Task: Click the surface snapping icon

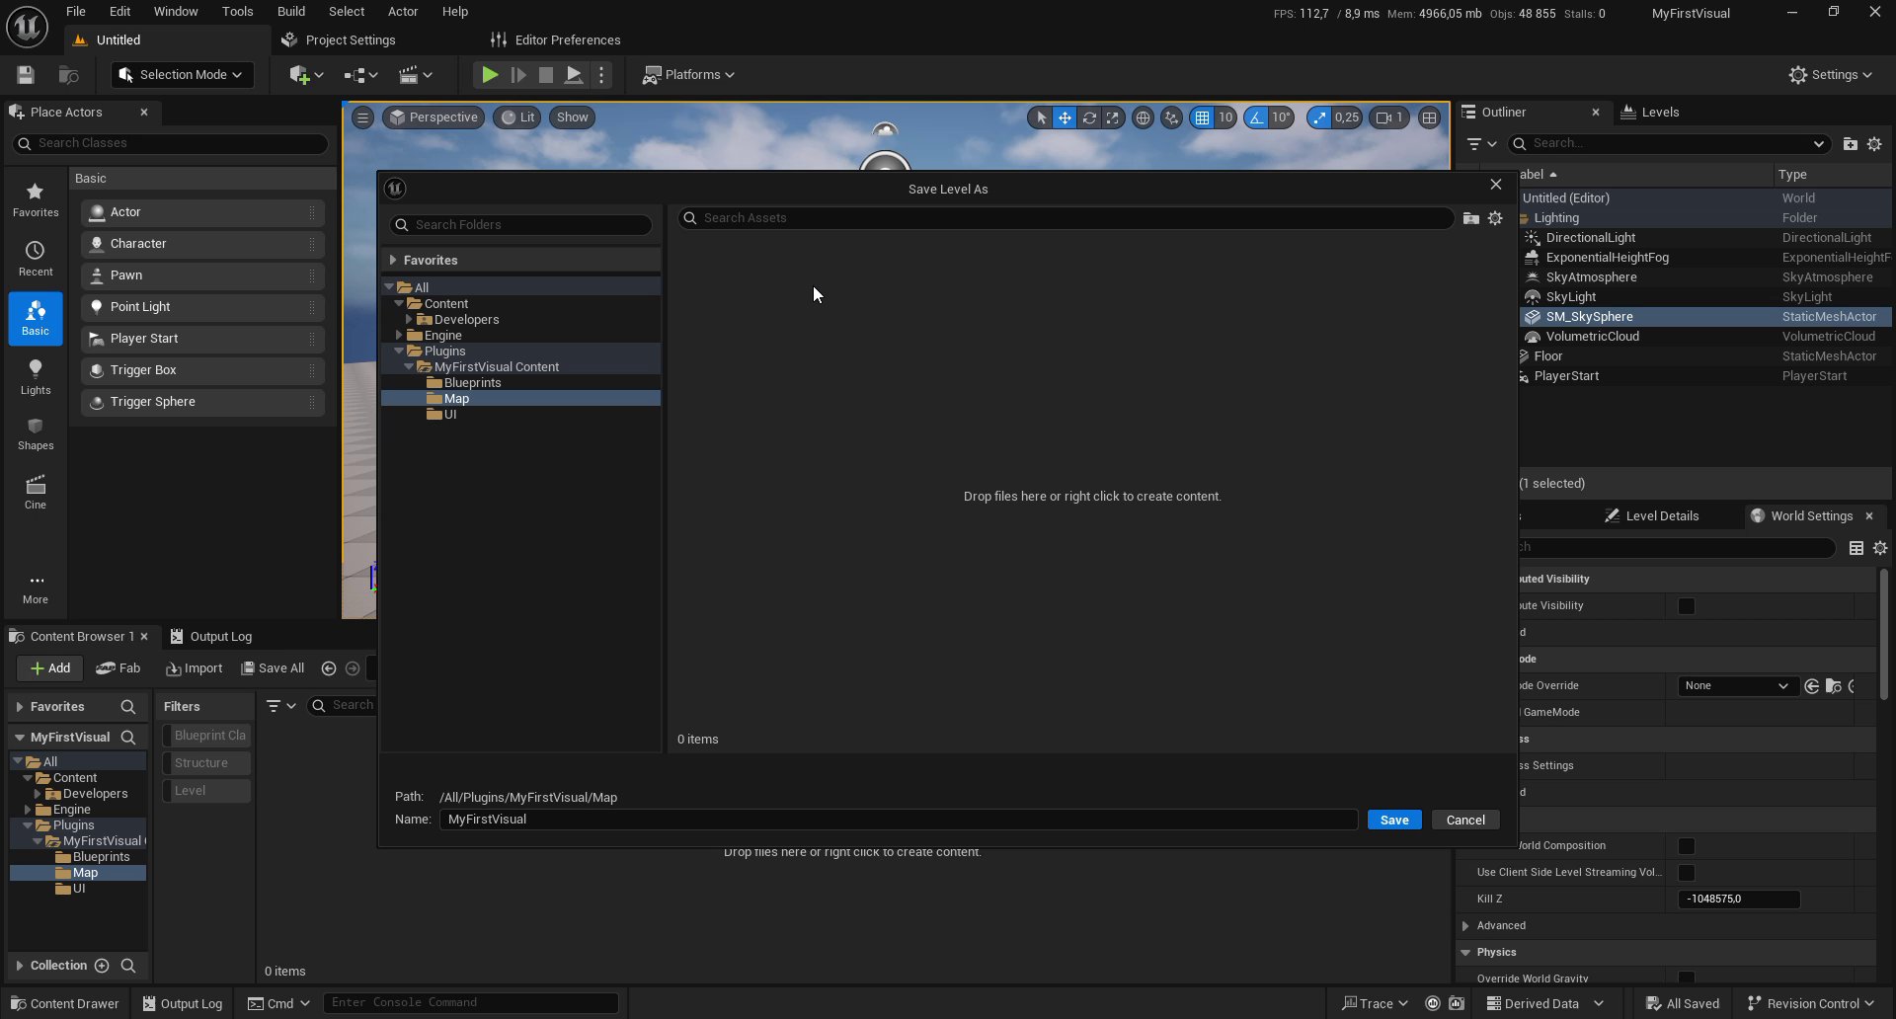Action: click(x=1171, y=118)
